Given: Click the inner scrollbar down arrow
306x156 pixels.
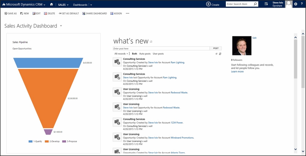Looking at the screenshot, I should click(295, 149).
